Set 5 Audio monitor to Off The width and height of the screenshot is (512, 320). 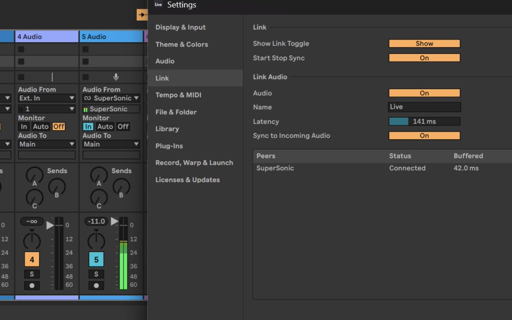point(123,127)
